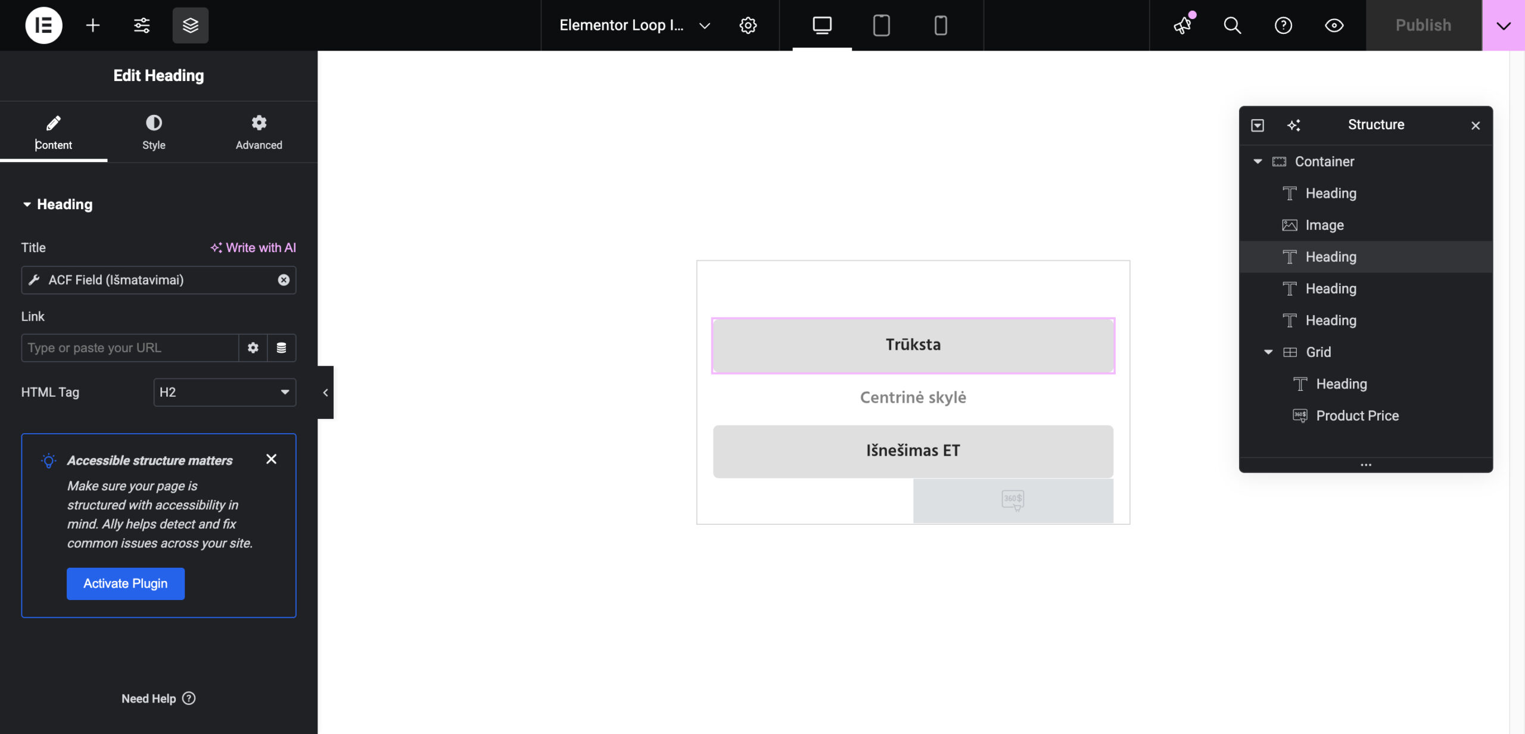Toggle preview changes eye icon

tap(1334, 25)
